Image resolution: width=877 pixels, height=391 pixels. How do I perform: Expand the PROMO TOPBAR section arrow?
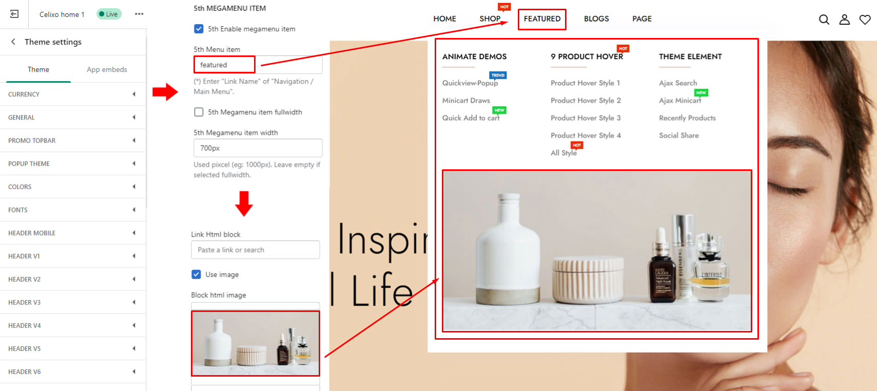tap(134, 141)
